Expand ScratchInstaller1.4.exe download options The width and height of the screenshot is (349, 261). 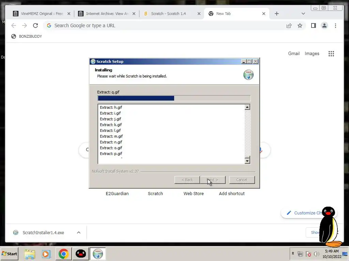click(79, 232)
